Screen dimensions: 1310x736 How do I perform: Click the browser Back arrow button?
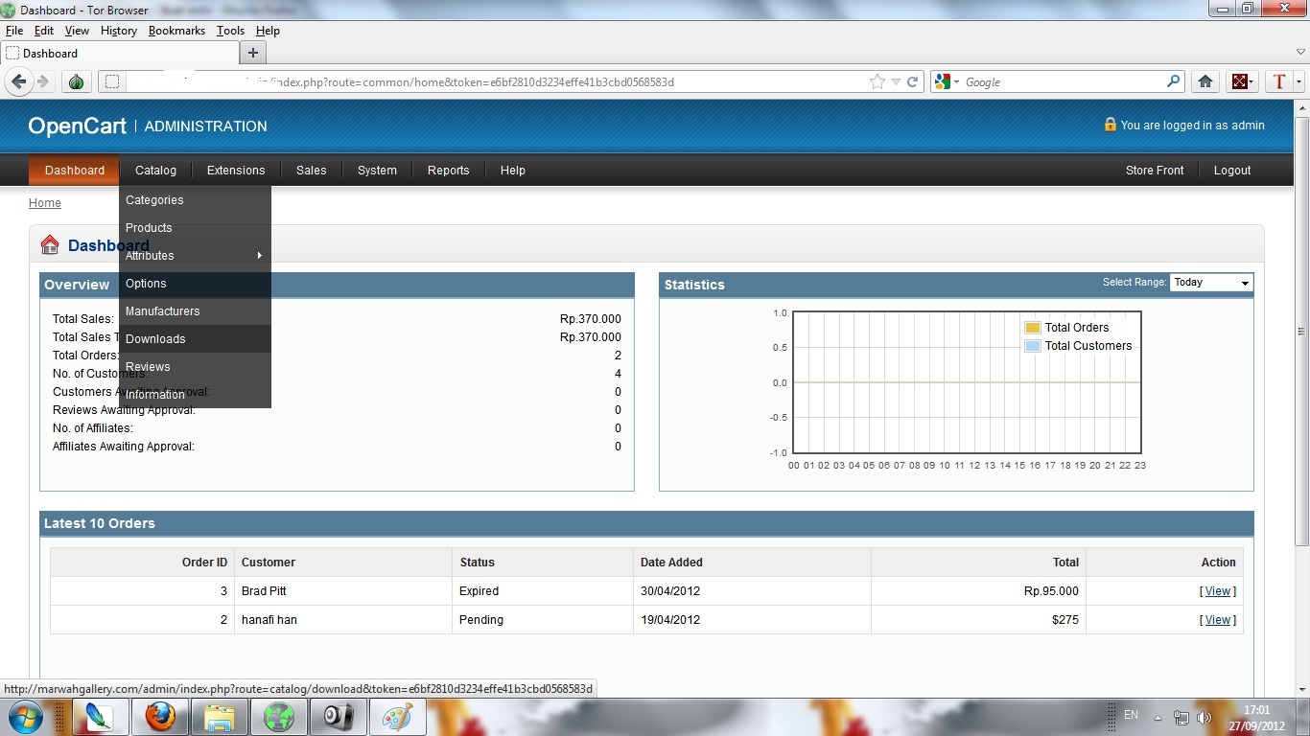(x=18, y=82)
